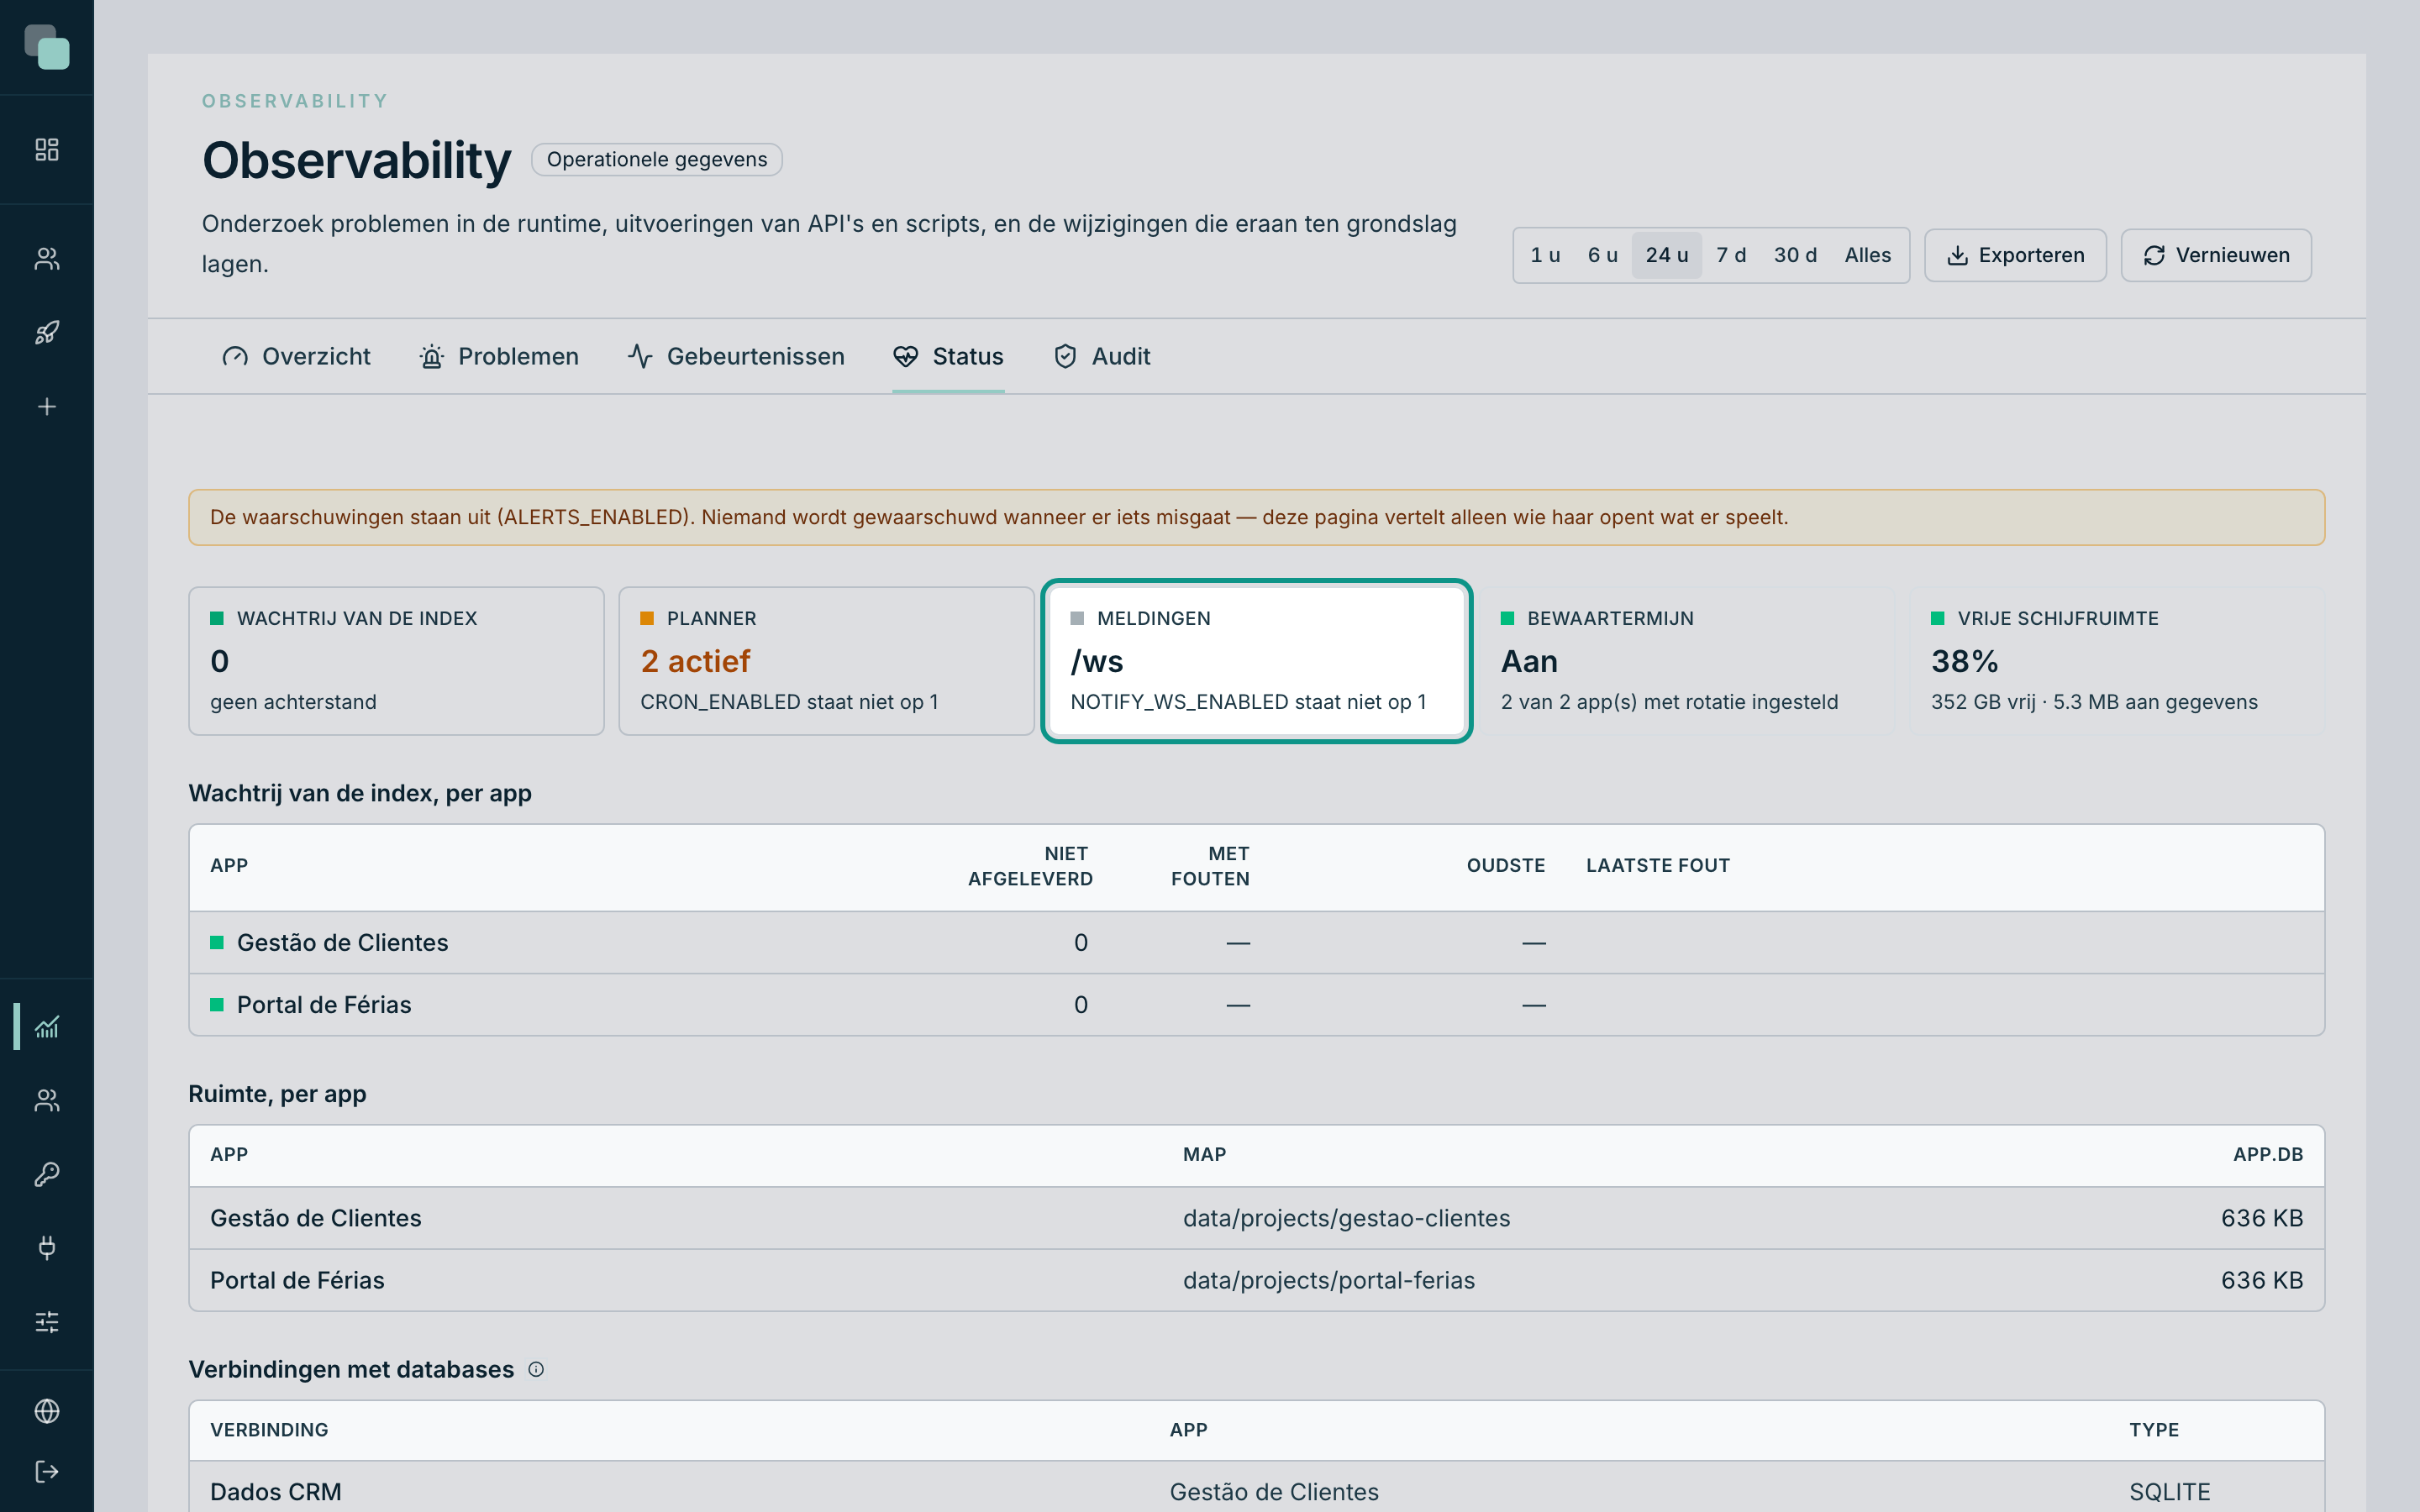Open the Planner card showing 2 actief
Viewport: 2420px width, 1512px height.
tap(826, 661)
